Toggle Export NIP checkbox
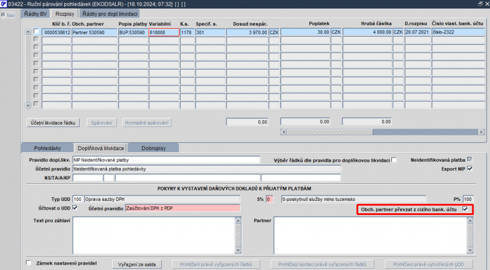The height and width of the screenshot is (270, 490). [470, 169]
